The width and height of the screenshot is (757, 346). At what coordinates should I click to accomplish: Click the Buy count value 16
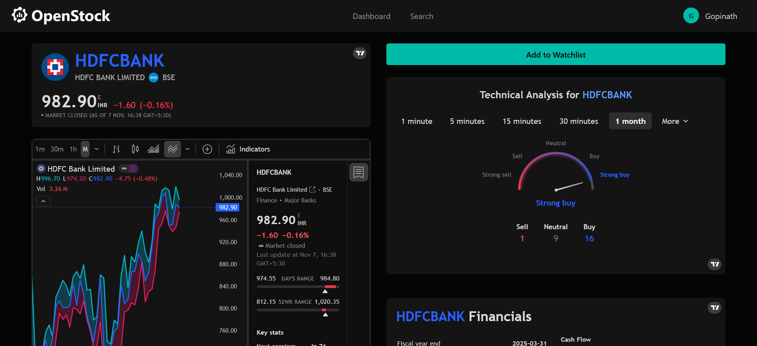click(589, 238)
